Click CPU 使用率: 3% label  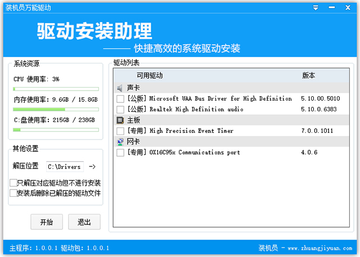pos(36,79)
